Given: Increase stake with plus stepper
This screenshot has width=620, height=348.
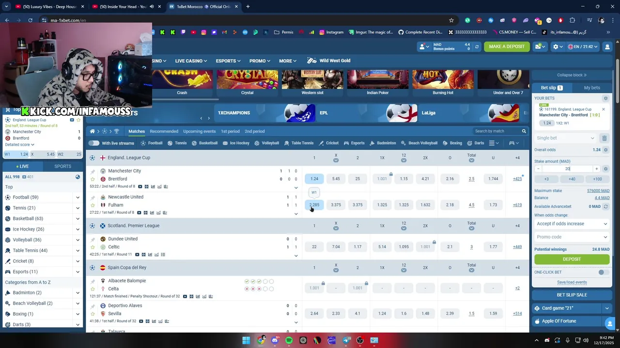Looking at the screenshot, I should (596, 169).
